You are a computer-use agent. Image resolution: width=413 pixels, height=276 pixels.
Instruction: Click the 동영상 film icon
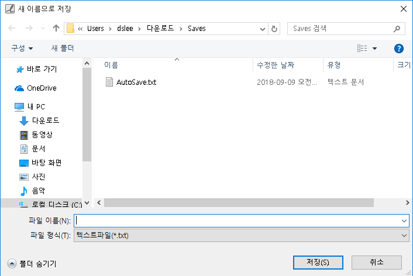[24, 135]
